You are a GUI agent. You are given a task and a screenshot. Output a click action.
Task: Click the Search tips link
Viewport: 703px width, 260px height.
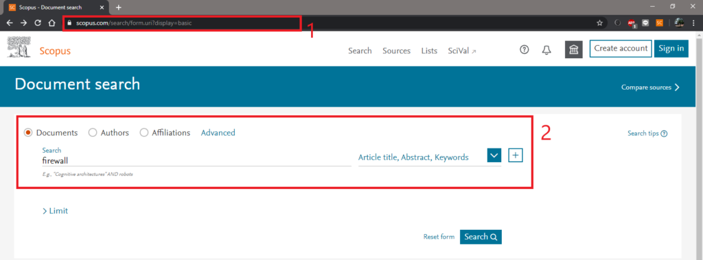(647, 133)
